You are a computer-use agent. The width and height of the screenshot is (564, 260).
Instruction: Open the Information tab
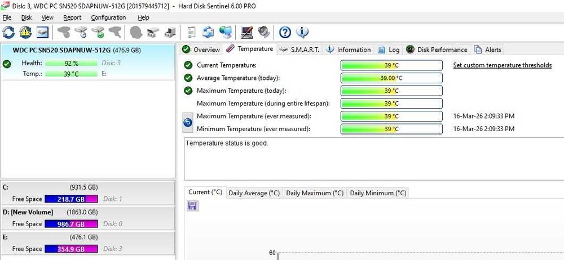[x=348, y=50]
